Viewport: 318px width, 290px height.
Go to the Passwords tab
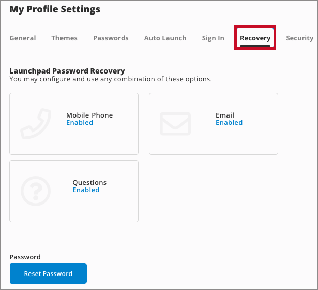pos(111,38)
